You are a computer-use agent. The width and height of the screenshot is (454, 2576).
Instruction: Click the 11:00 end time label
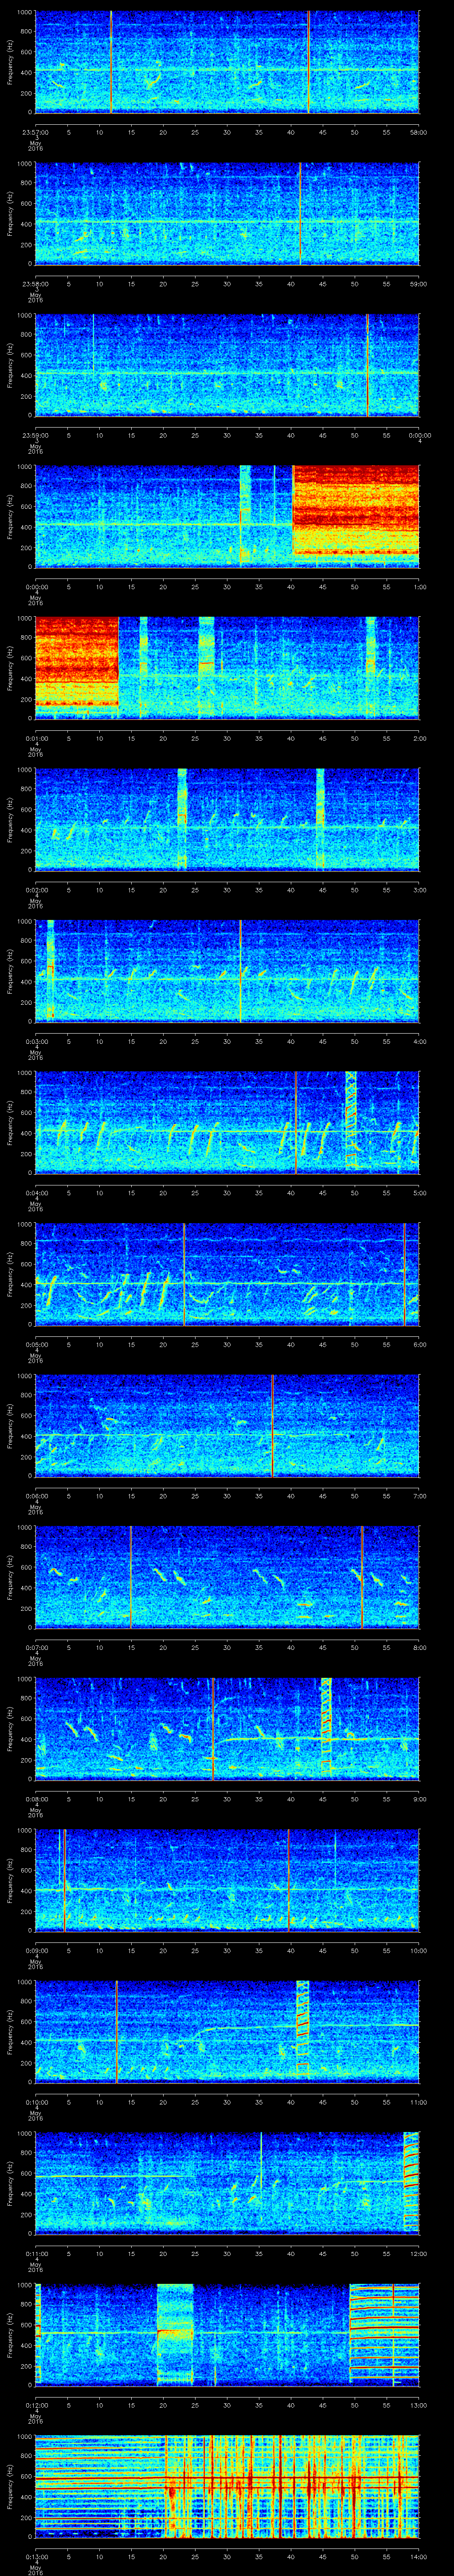tap(418, 2102)
